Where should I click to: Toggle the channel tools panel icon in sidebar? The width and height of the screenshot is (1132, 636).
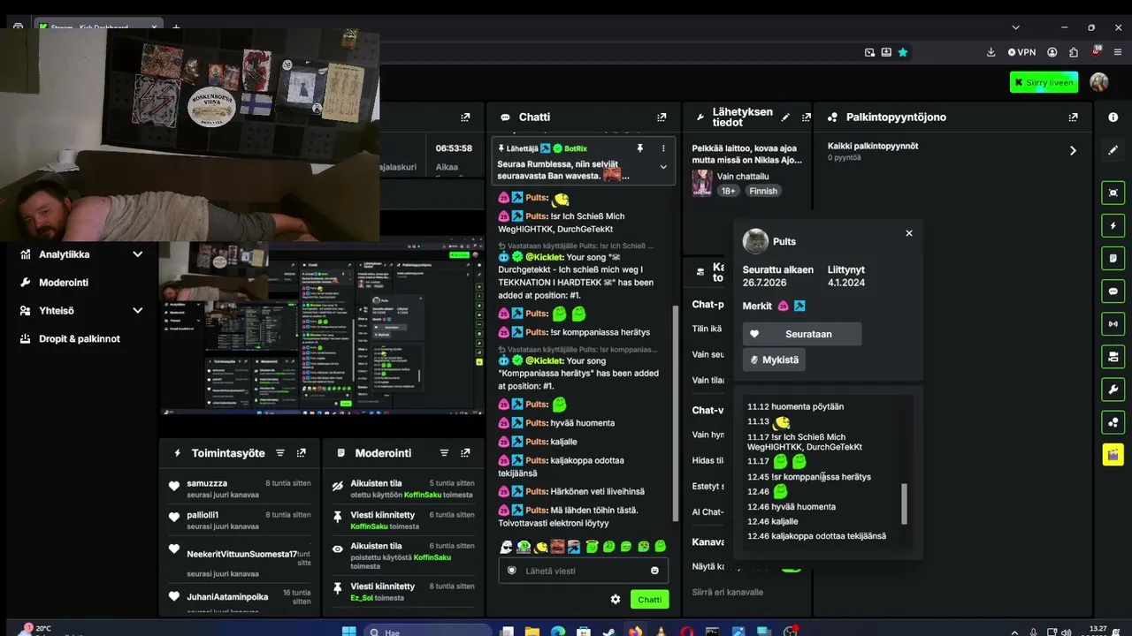1113,356
